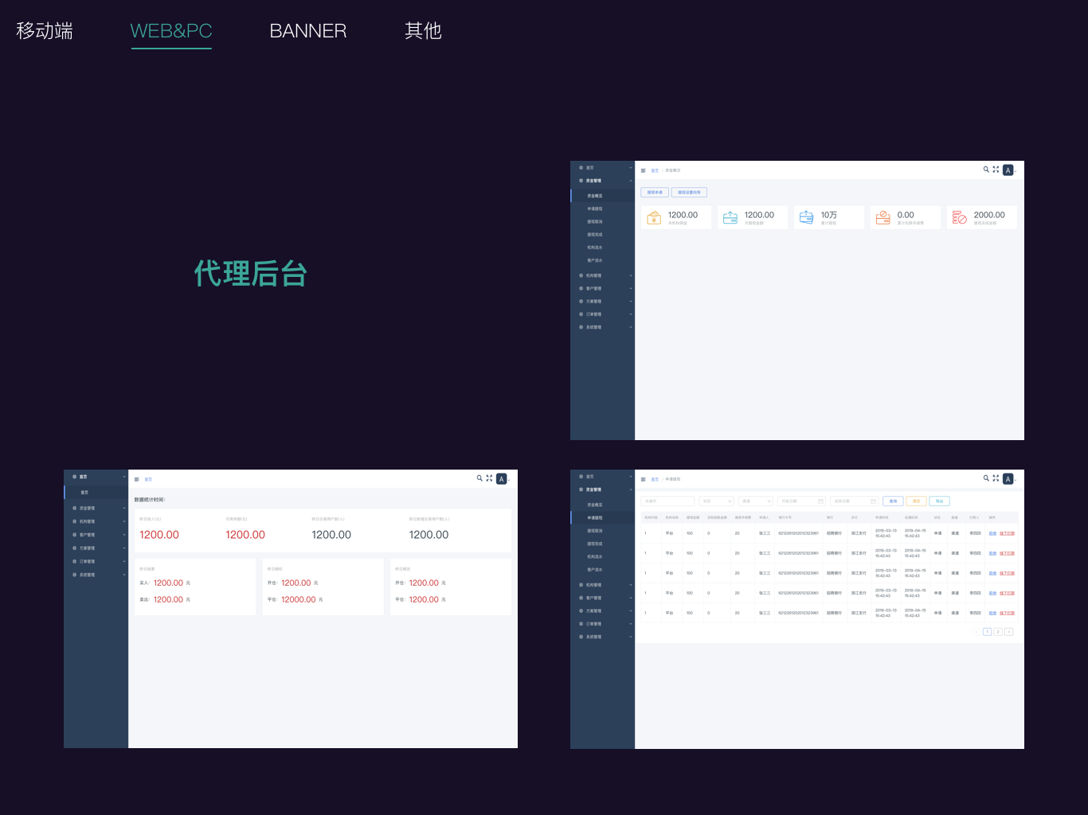This screenshot has width=1088, height=815.
Task: Click orange 清空 button in withdrawal table
Action: 916,501
